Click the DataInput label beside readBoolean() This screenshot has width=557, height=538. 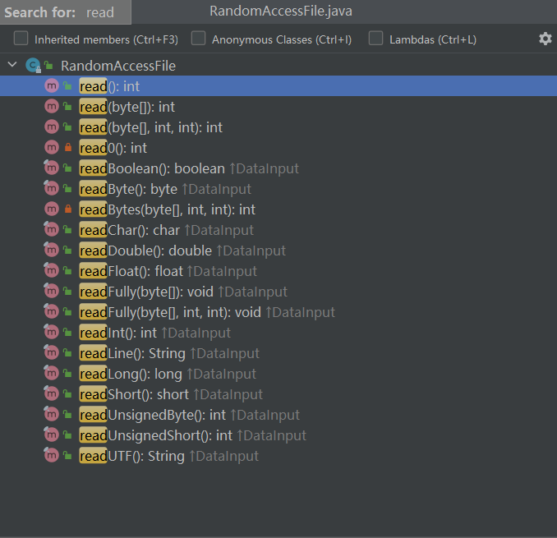(x=265, y=168)
